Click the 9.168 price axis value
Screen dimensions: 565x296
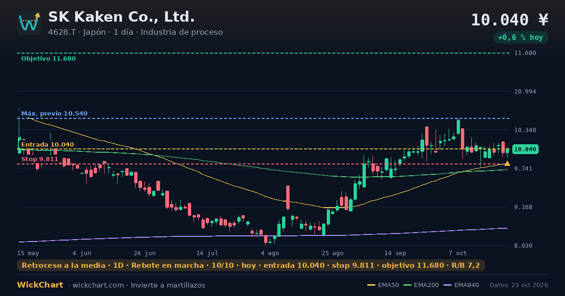[524, 207]
